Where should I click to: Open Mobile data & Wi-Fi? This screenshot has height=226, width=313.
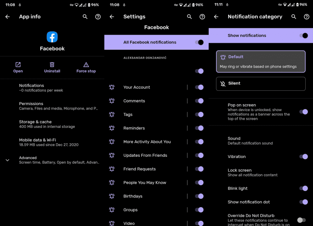52,142
